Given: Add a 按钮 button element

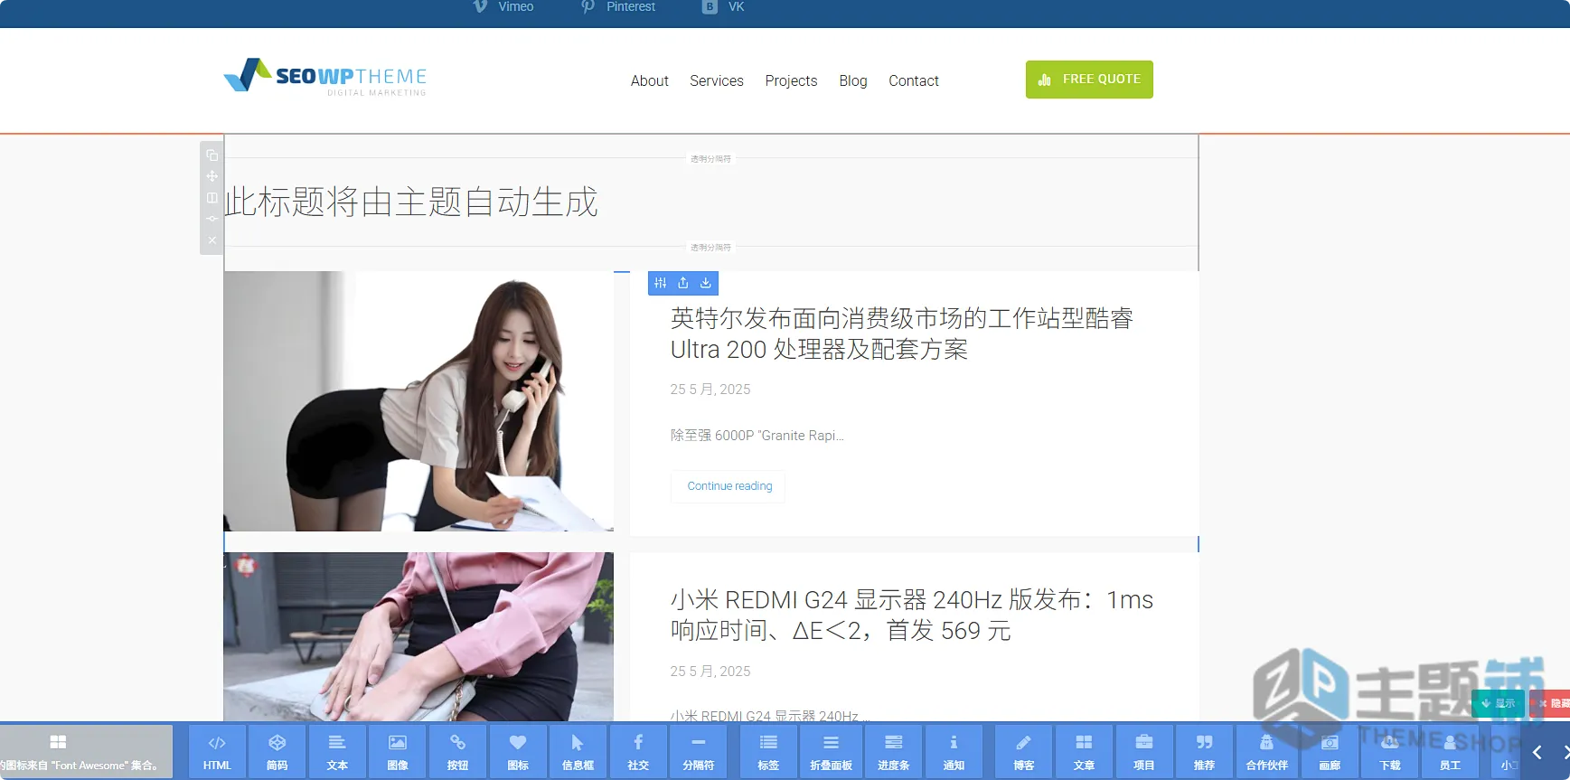Looking at the screenshot, I should [458, 751].
